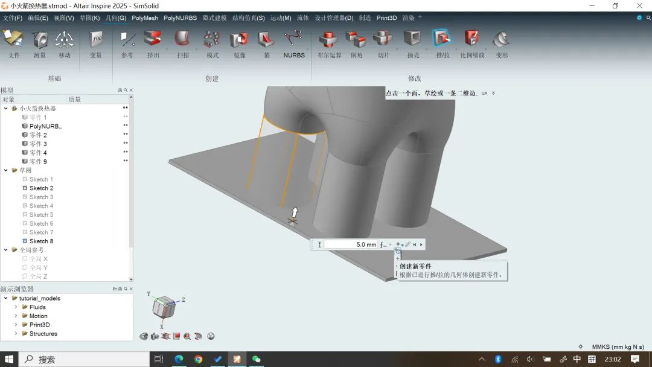The height and width of the screenshot is (367, 652).
Task: Click the 5.0 mm distance input field
Action: tap(350, 244)
